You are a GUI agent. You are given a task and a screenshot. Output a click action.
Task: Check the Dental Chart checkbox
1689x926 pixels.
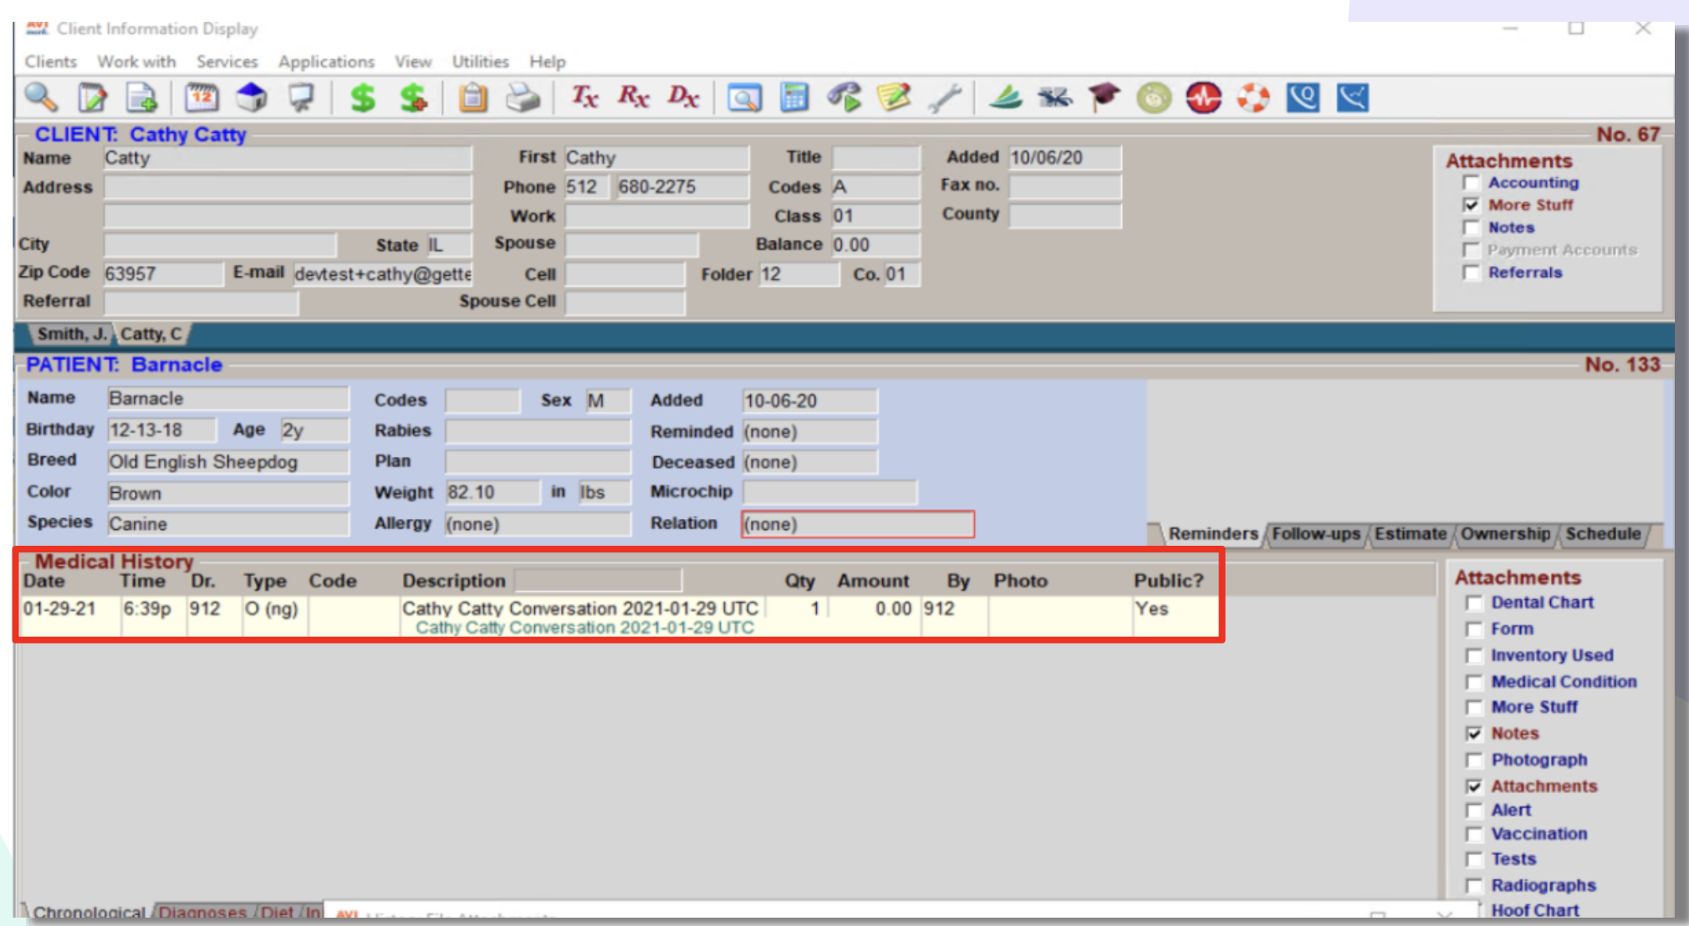[x=1473, y=603]
